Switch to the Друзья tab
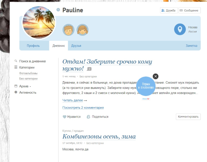 [x=76, y=46]
